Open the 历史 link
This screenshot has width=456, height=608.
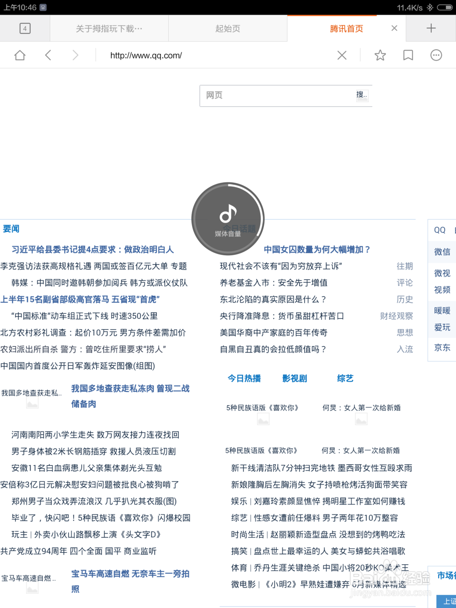click(405, 299)
